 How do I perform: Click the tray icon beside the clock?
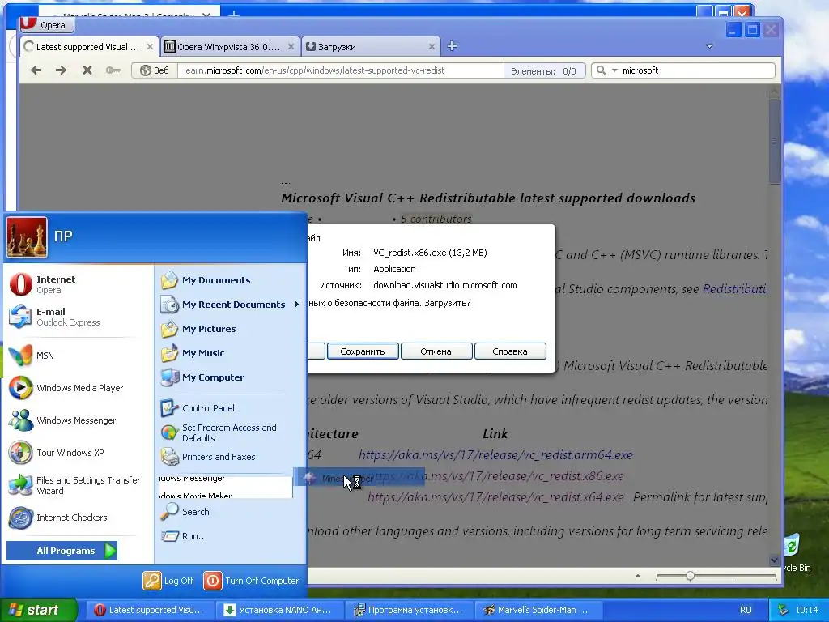[x=783, y=610]
